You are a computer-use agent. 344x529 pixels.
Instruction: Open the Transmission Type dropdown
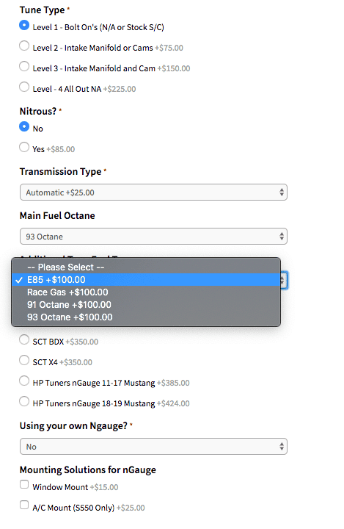tap(153, 192)
